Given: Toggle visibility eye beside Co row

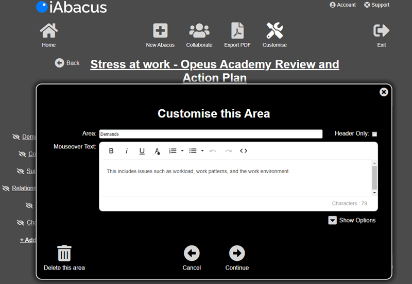Looking at the screenshot, I should point(22,154).
